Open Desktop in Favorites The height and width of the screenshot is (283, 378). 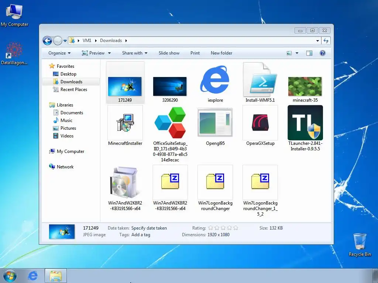[x=65, y=74]
